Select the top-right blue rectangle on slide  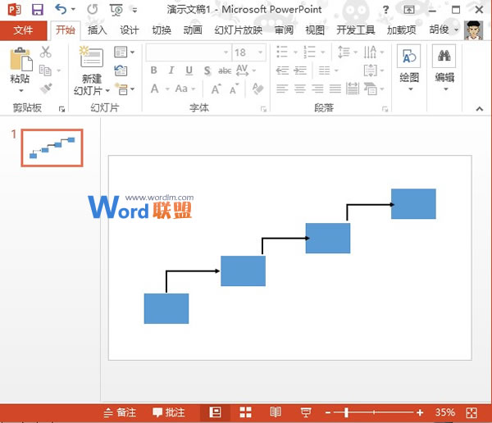[413, 203]
